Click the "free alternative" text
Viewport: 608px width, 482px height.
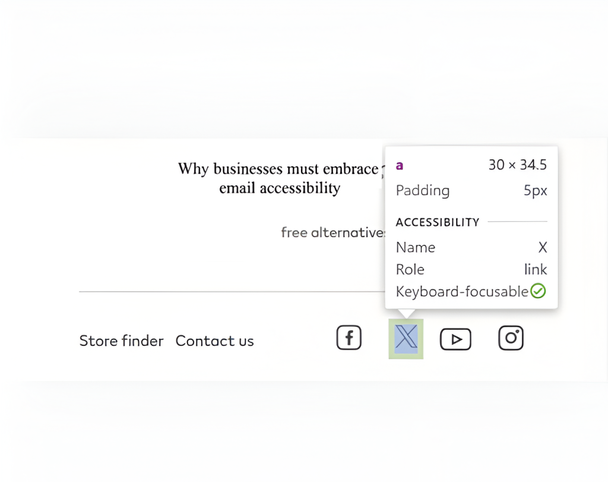point(333,232)
